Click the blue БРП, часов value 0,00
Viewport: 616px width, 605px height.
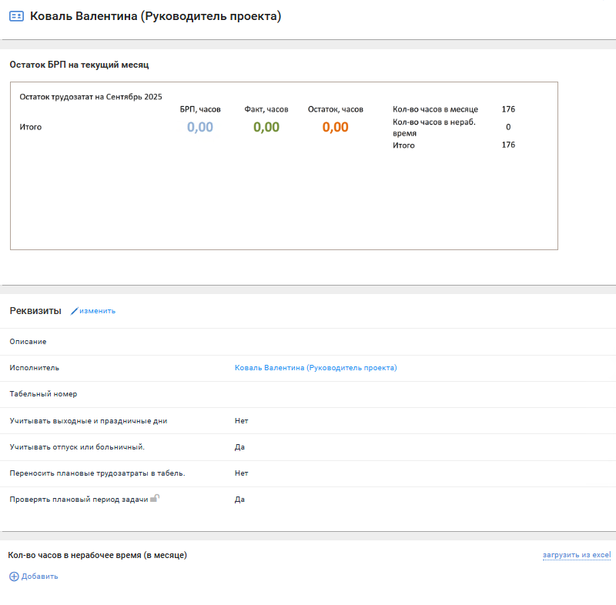pos(200,127)
